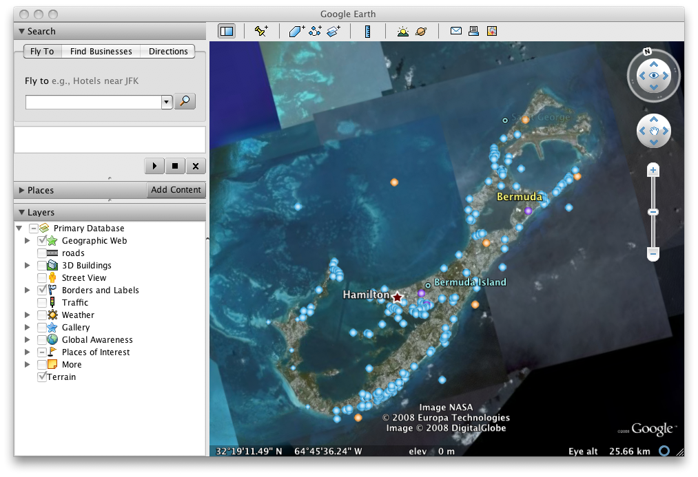Enable the roads layer checkbox
Screen dimensions: 698x477
(x=42, y=253)
